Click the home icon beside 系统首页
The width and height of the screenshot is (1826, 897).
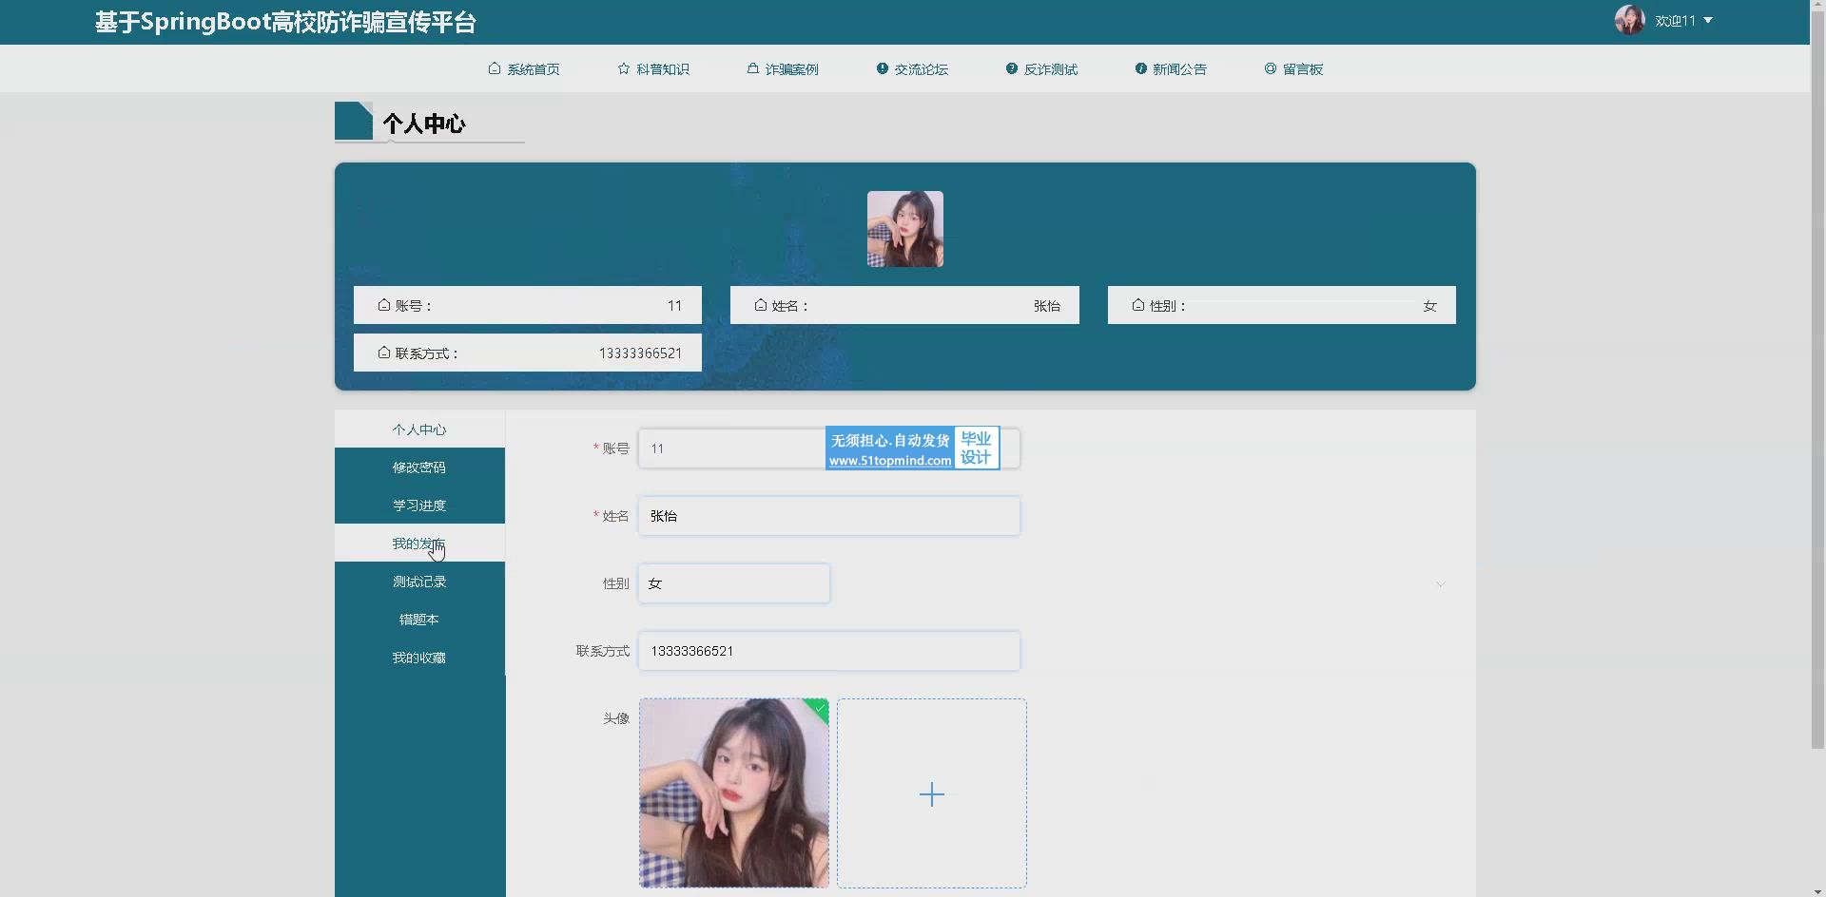click(x=494, y=68)
